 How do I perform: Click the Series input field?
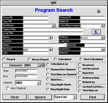[x=43, y=45]
